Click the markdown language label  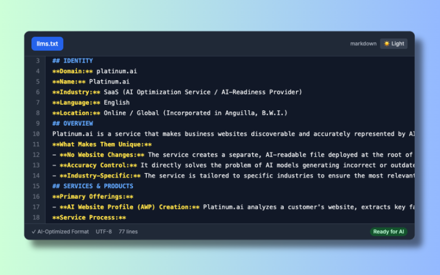[x=363, y=44]
